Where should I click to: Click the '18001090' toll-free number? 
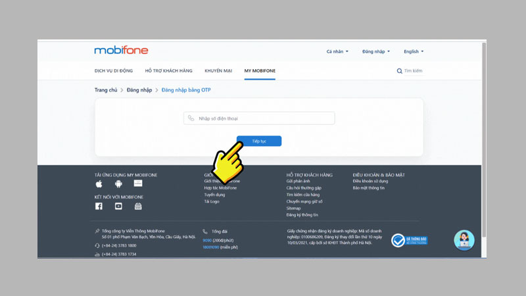tap(210, 247)
